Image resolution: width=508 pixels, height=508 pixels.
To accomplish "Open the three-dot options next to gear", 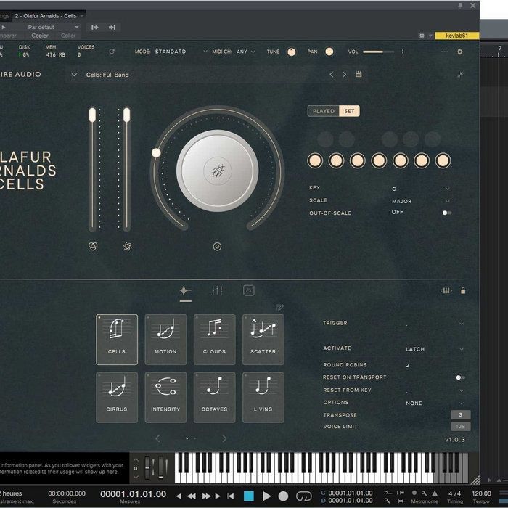I will click(444, 52).
